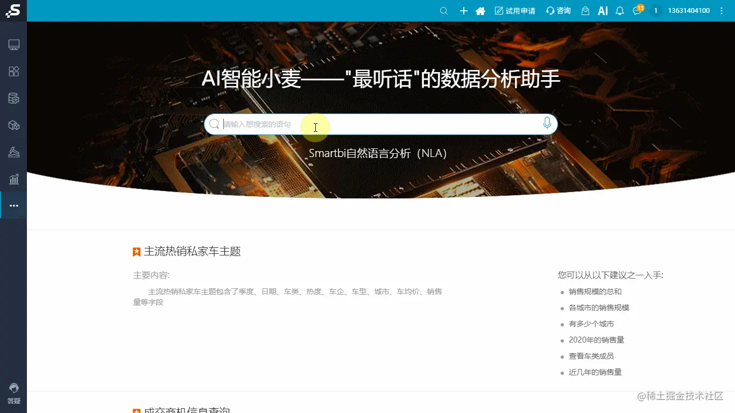Open the search magnifier in the top bar
The width and height of the screenshot is (735, 413).
[x=443, y=11]
